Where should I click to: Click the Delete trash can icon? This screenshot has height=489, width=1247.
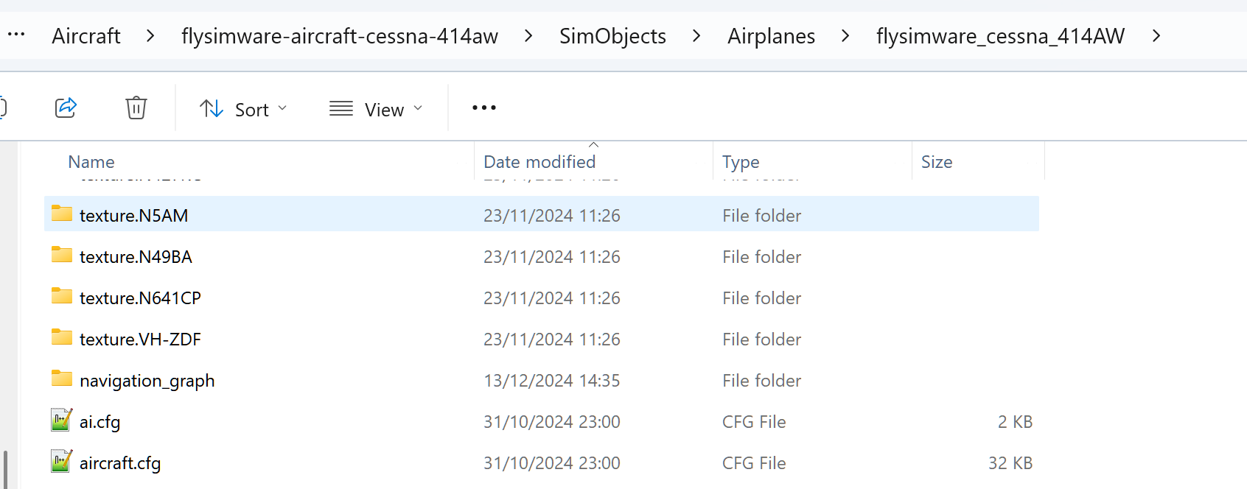(136, 108)
